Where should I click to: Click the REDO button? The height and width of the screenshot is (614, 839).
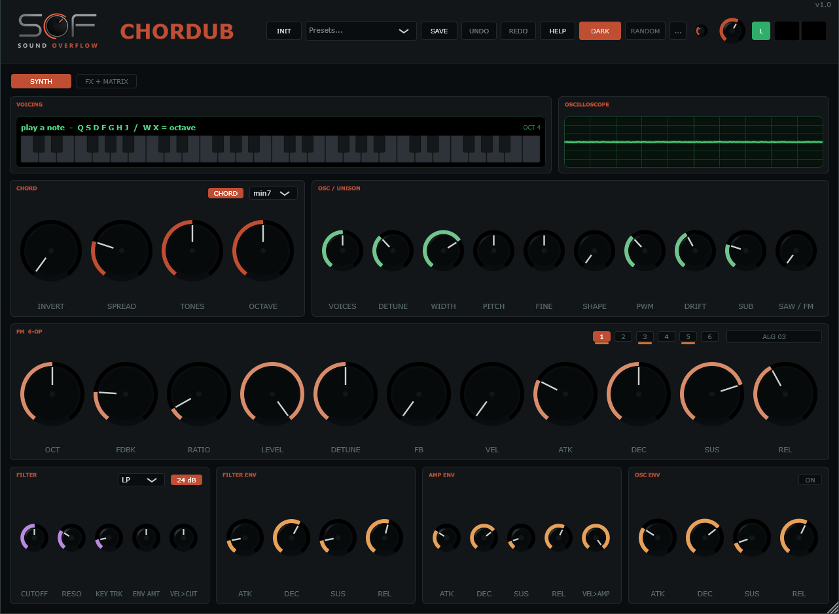pos(518,31)
